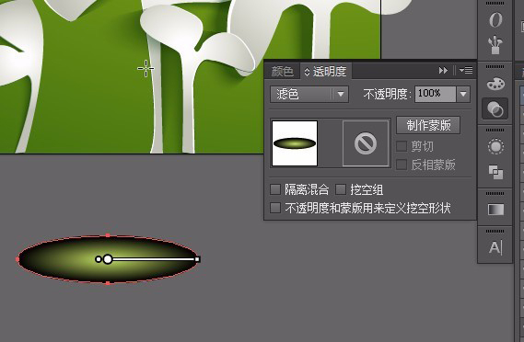Open the Color palette panel icon
524x342 pixels.
pos(495,84)
